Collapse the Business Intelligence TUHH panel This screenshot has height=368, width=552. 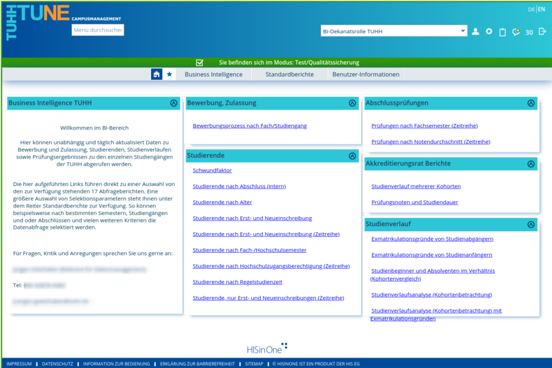click(174, 103)
